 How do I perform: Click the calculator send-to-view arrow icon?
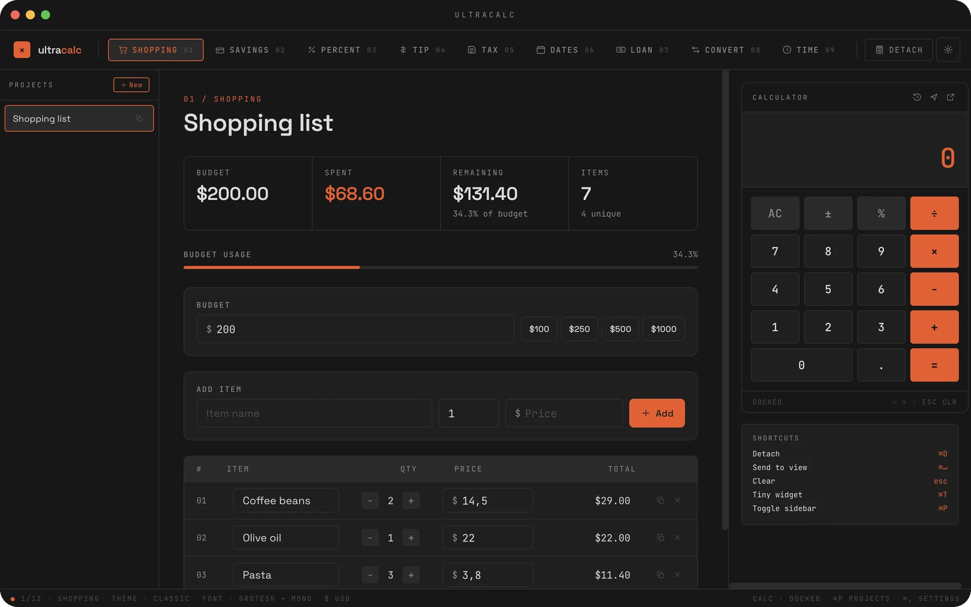coord(934,97)
